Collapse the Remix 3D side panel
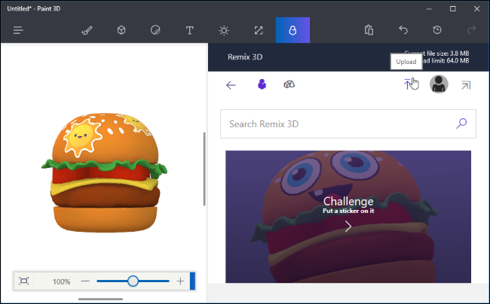 pyautogui.click(x=466, y=85)
